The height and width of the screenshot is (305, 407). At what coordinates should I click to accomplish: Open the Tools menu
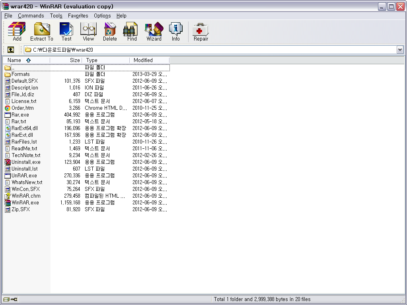click(56, 16)
